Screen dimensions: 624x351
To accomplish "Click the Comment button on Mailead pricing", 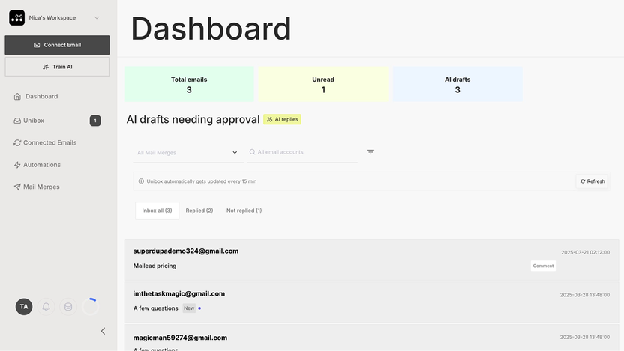I will click(x=543, y=265).
